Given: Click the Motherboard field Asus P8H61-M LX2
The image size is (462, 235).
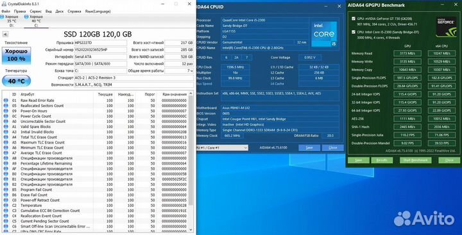Looking at the screenshot, I should point(280,108).
